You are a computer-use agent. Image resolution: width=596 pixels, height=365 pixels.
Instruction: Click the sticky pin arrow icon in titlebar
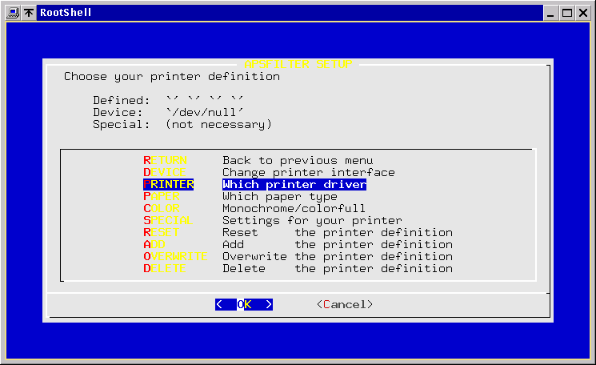(29, 13)
